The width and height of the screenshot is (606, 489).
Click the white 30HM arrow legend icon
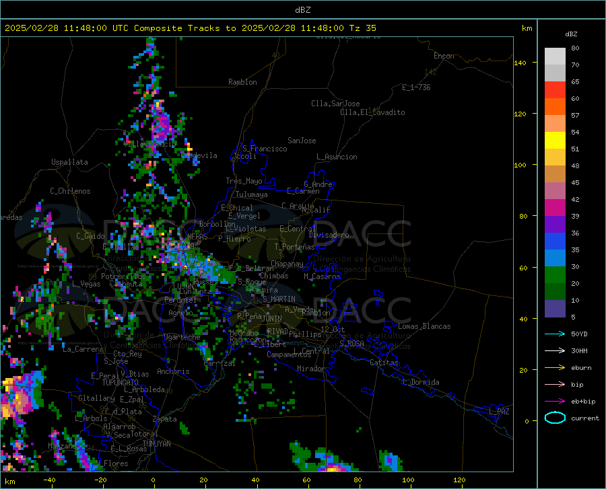click(555, 351)
